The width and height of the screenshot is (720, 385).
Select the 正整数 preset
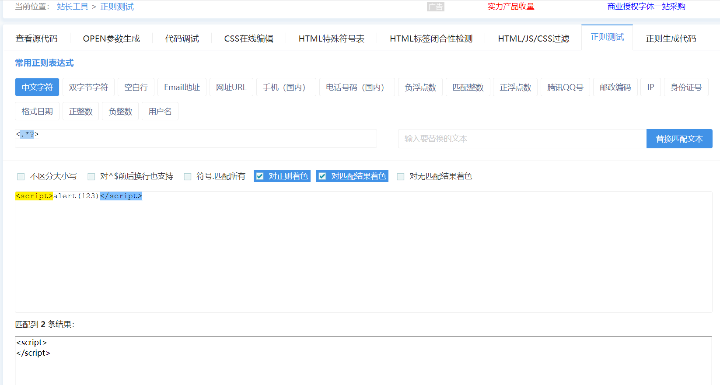(x=81, y=111)
